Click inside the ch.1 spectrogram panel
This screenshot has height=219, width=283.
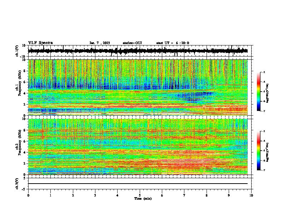pyautogui.click(x=138, y=87)
